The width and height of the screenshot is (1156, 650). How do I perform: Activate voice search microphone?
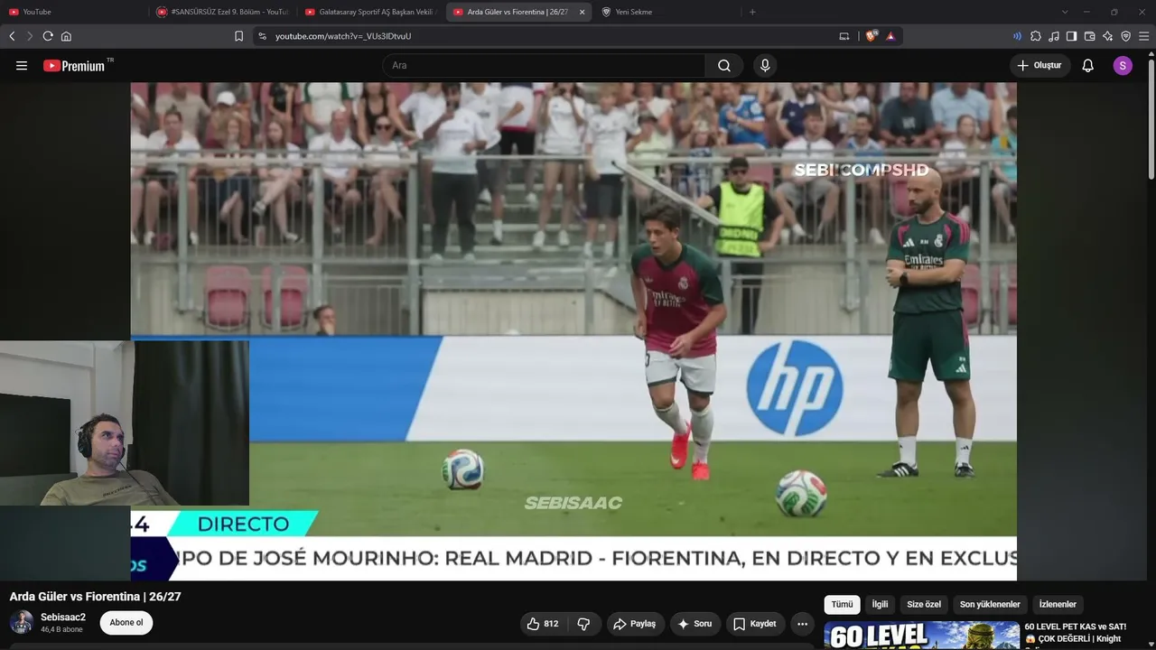765,66
